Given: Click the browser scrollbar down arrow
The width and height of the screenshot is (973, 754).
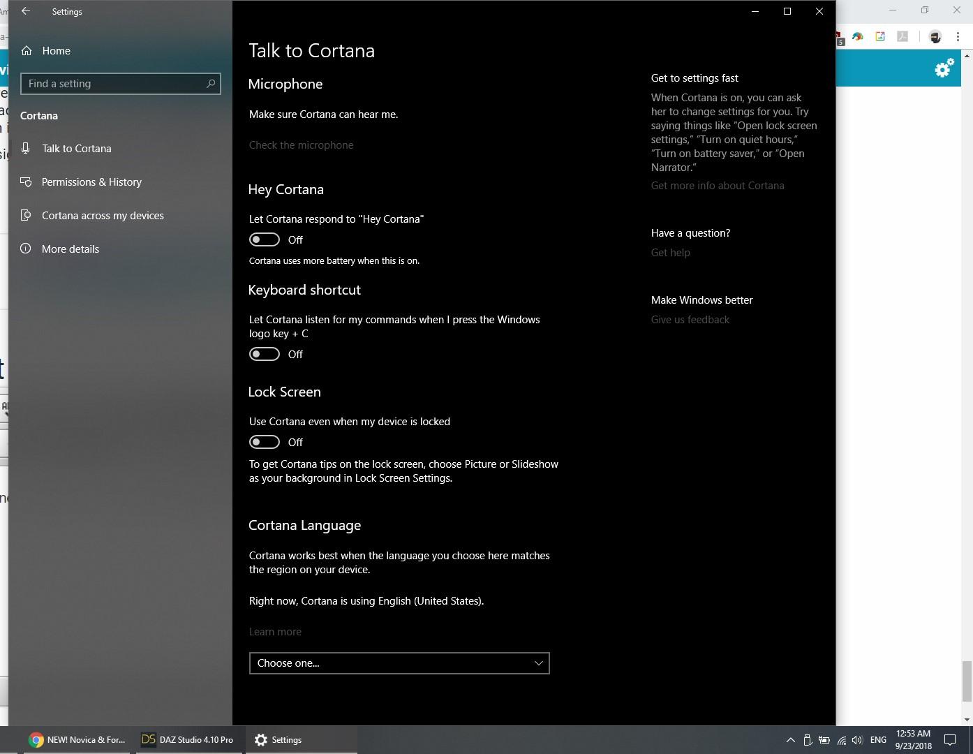Looking at the screenshot, I should [967, 720].
